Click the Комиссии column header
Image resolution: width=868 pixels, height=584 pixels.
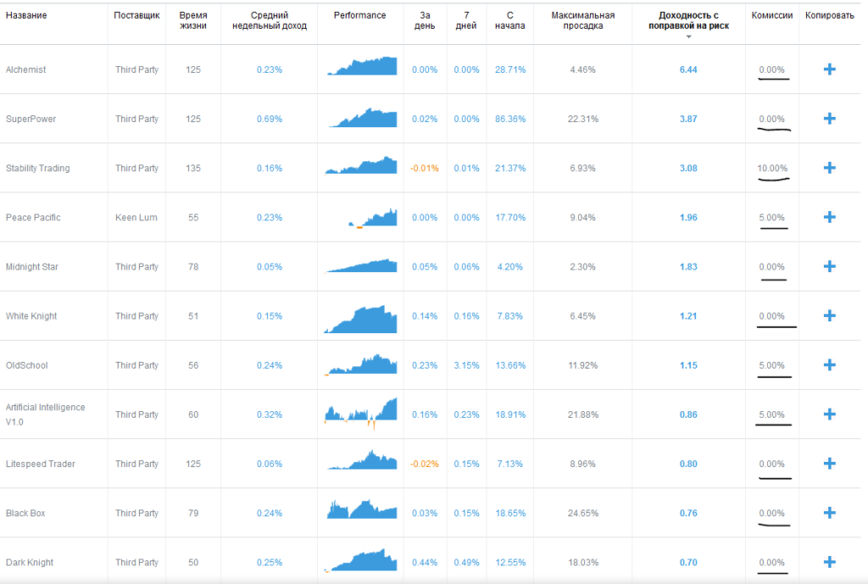pos(772,15)
